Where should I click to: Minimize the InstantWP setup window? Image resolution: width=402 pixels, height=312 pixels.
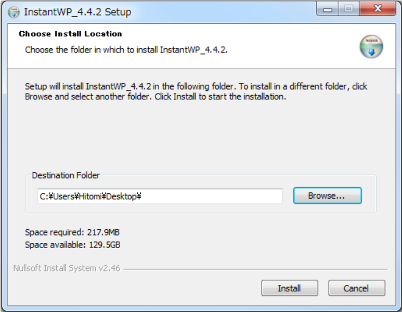(328, 9)
